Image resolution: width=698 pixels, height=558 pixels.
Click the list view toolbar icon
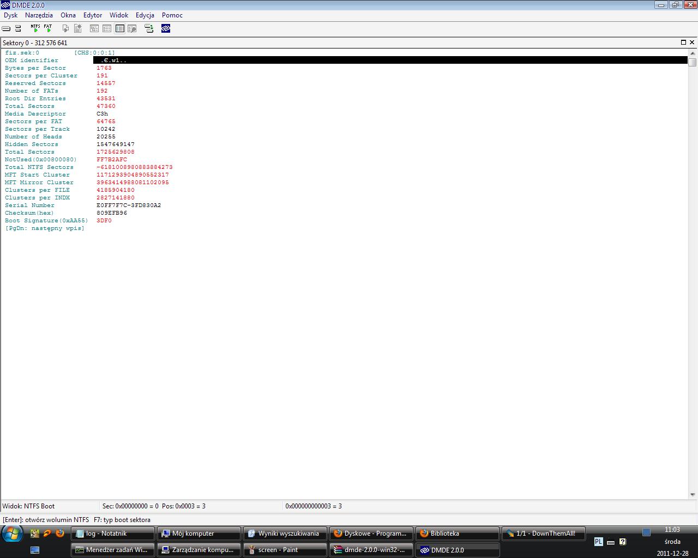107,28
